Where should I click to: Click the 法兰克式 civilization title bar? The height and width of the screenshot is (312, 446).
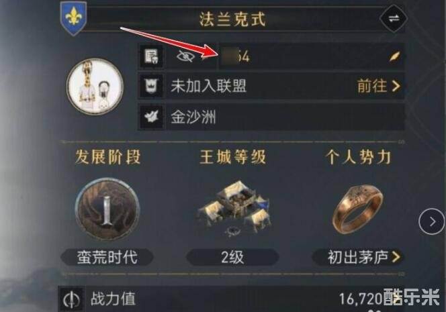[232, 19]
